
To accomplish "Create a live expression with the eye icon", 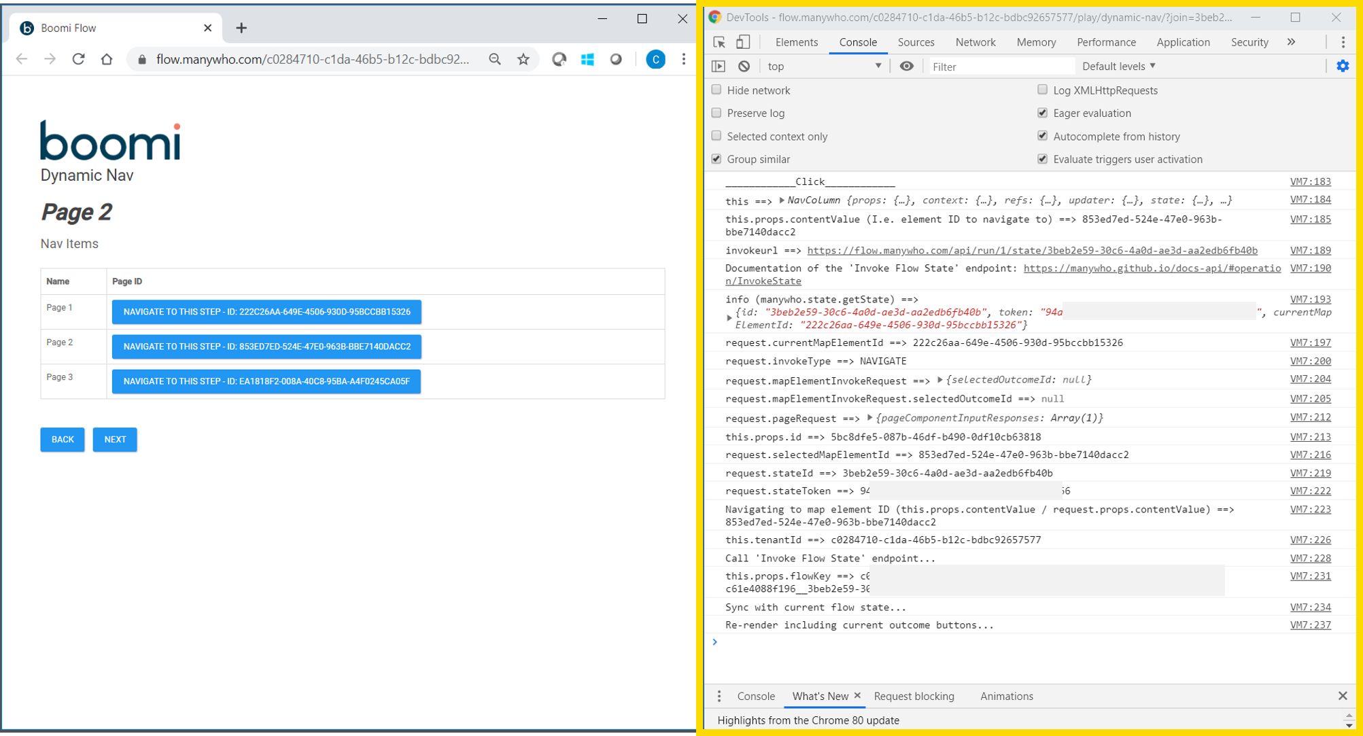I will [x=906, y=66].
